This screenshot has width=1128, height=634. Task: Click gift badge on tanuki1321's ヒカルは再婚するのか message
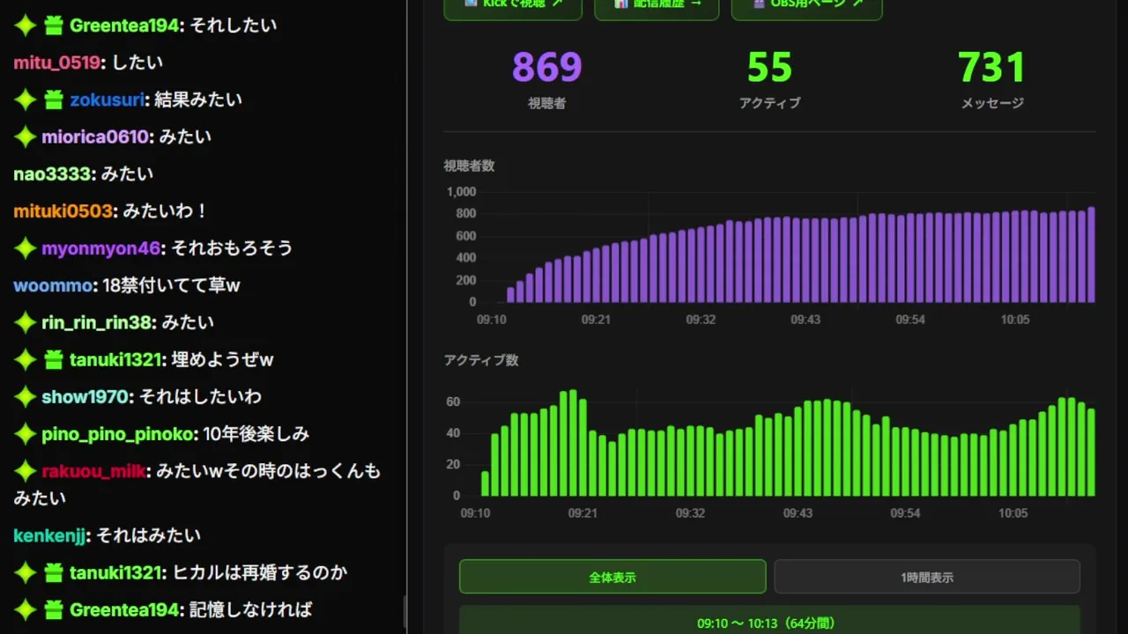coord(53,572)
